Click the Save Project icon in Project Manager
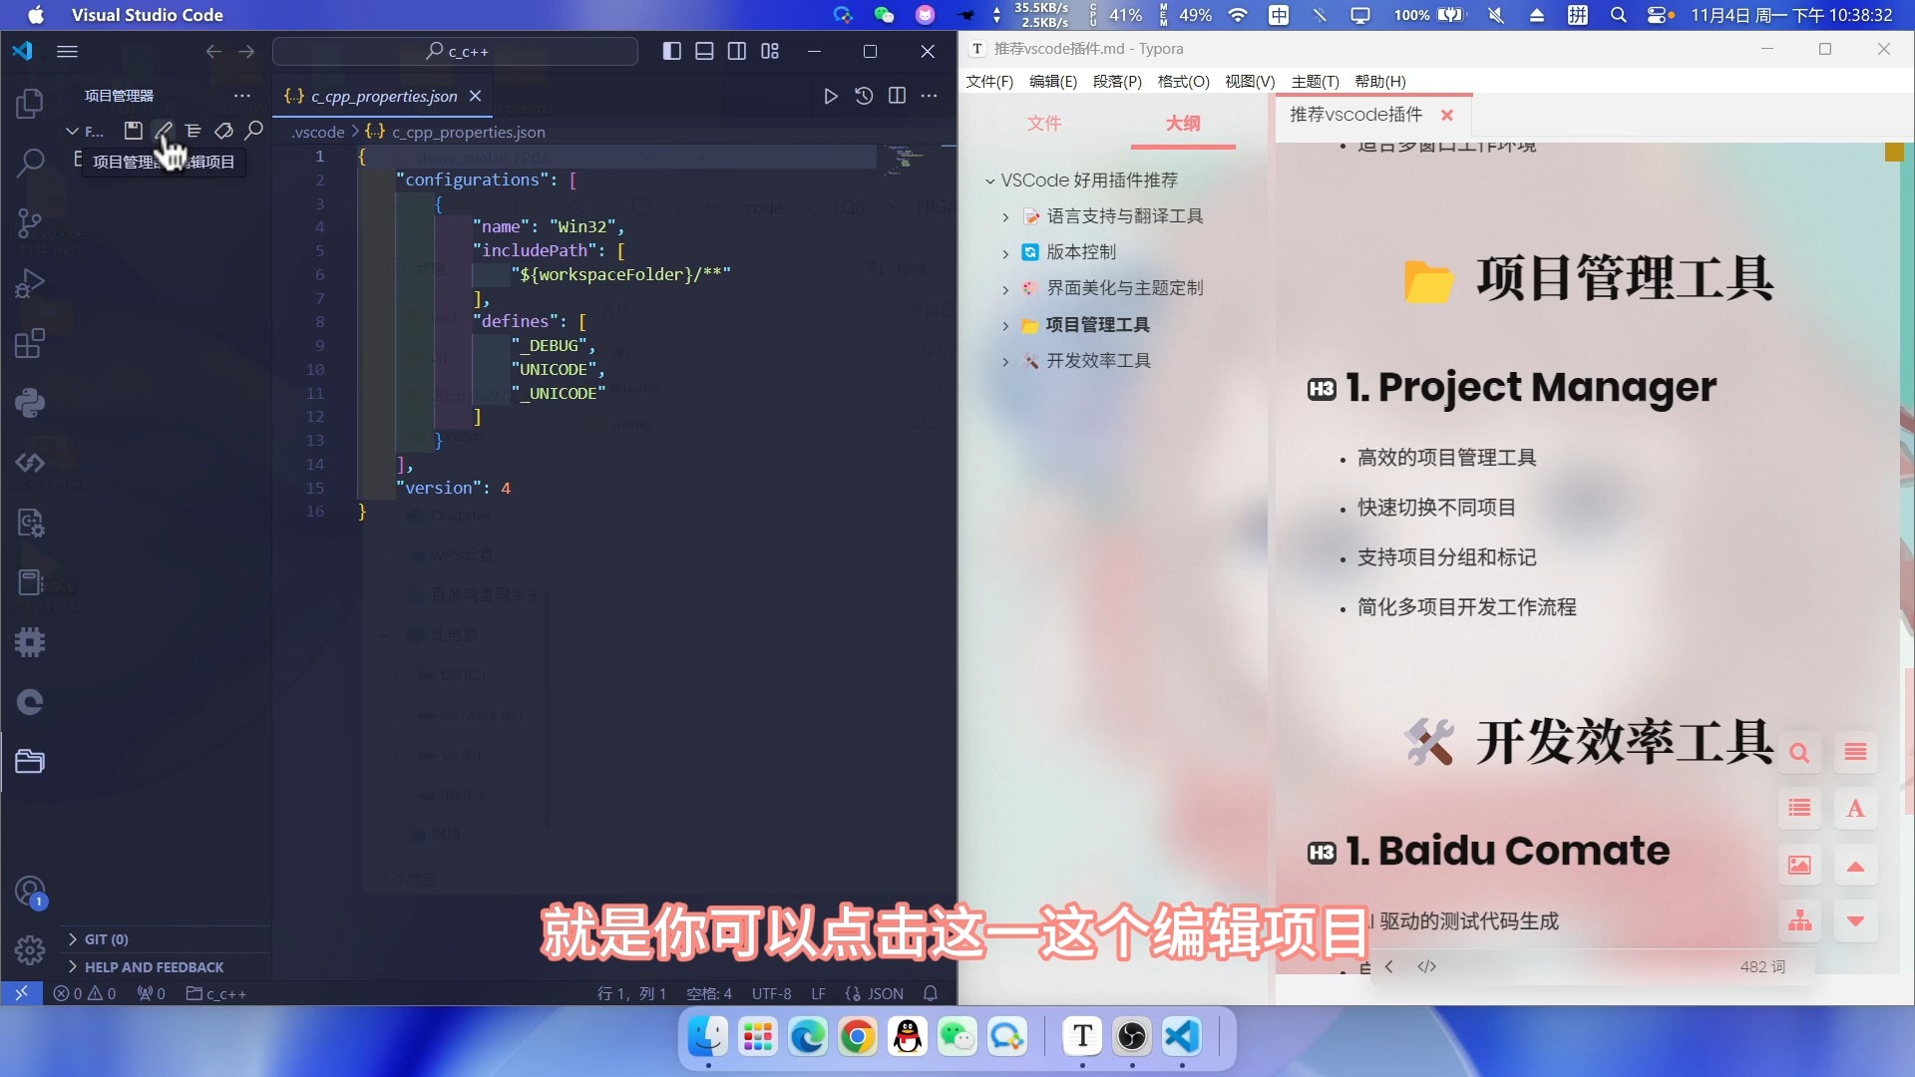This screenshot has width=1915, height=1077. tap(133, 131)
